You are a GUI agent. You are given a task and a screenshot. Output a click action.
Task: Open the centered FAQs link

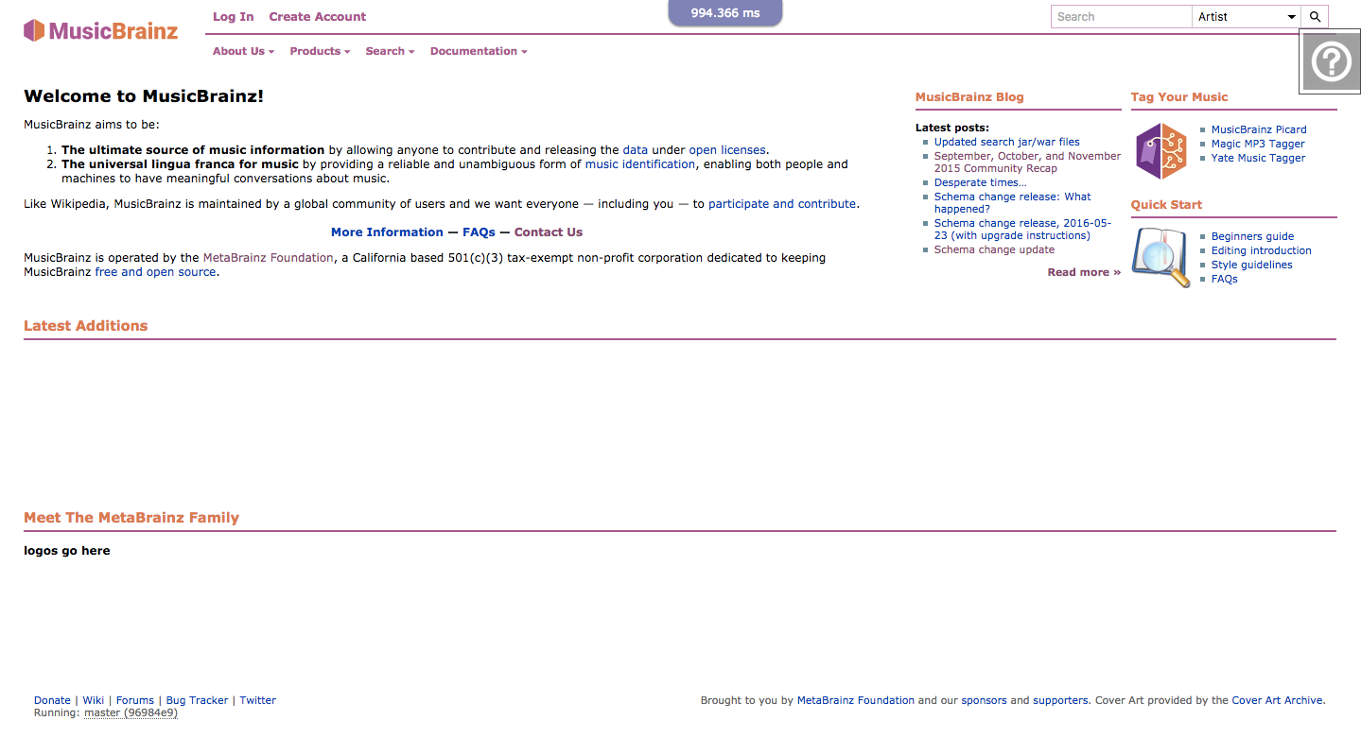click(479, 232)
